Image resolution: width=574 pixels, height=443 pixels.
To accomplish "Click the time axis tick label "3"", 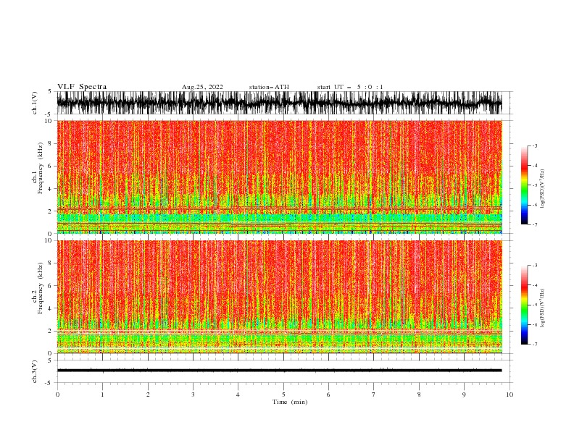I will coord(193,395).
